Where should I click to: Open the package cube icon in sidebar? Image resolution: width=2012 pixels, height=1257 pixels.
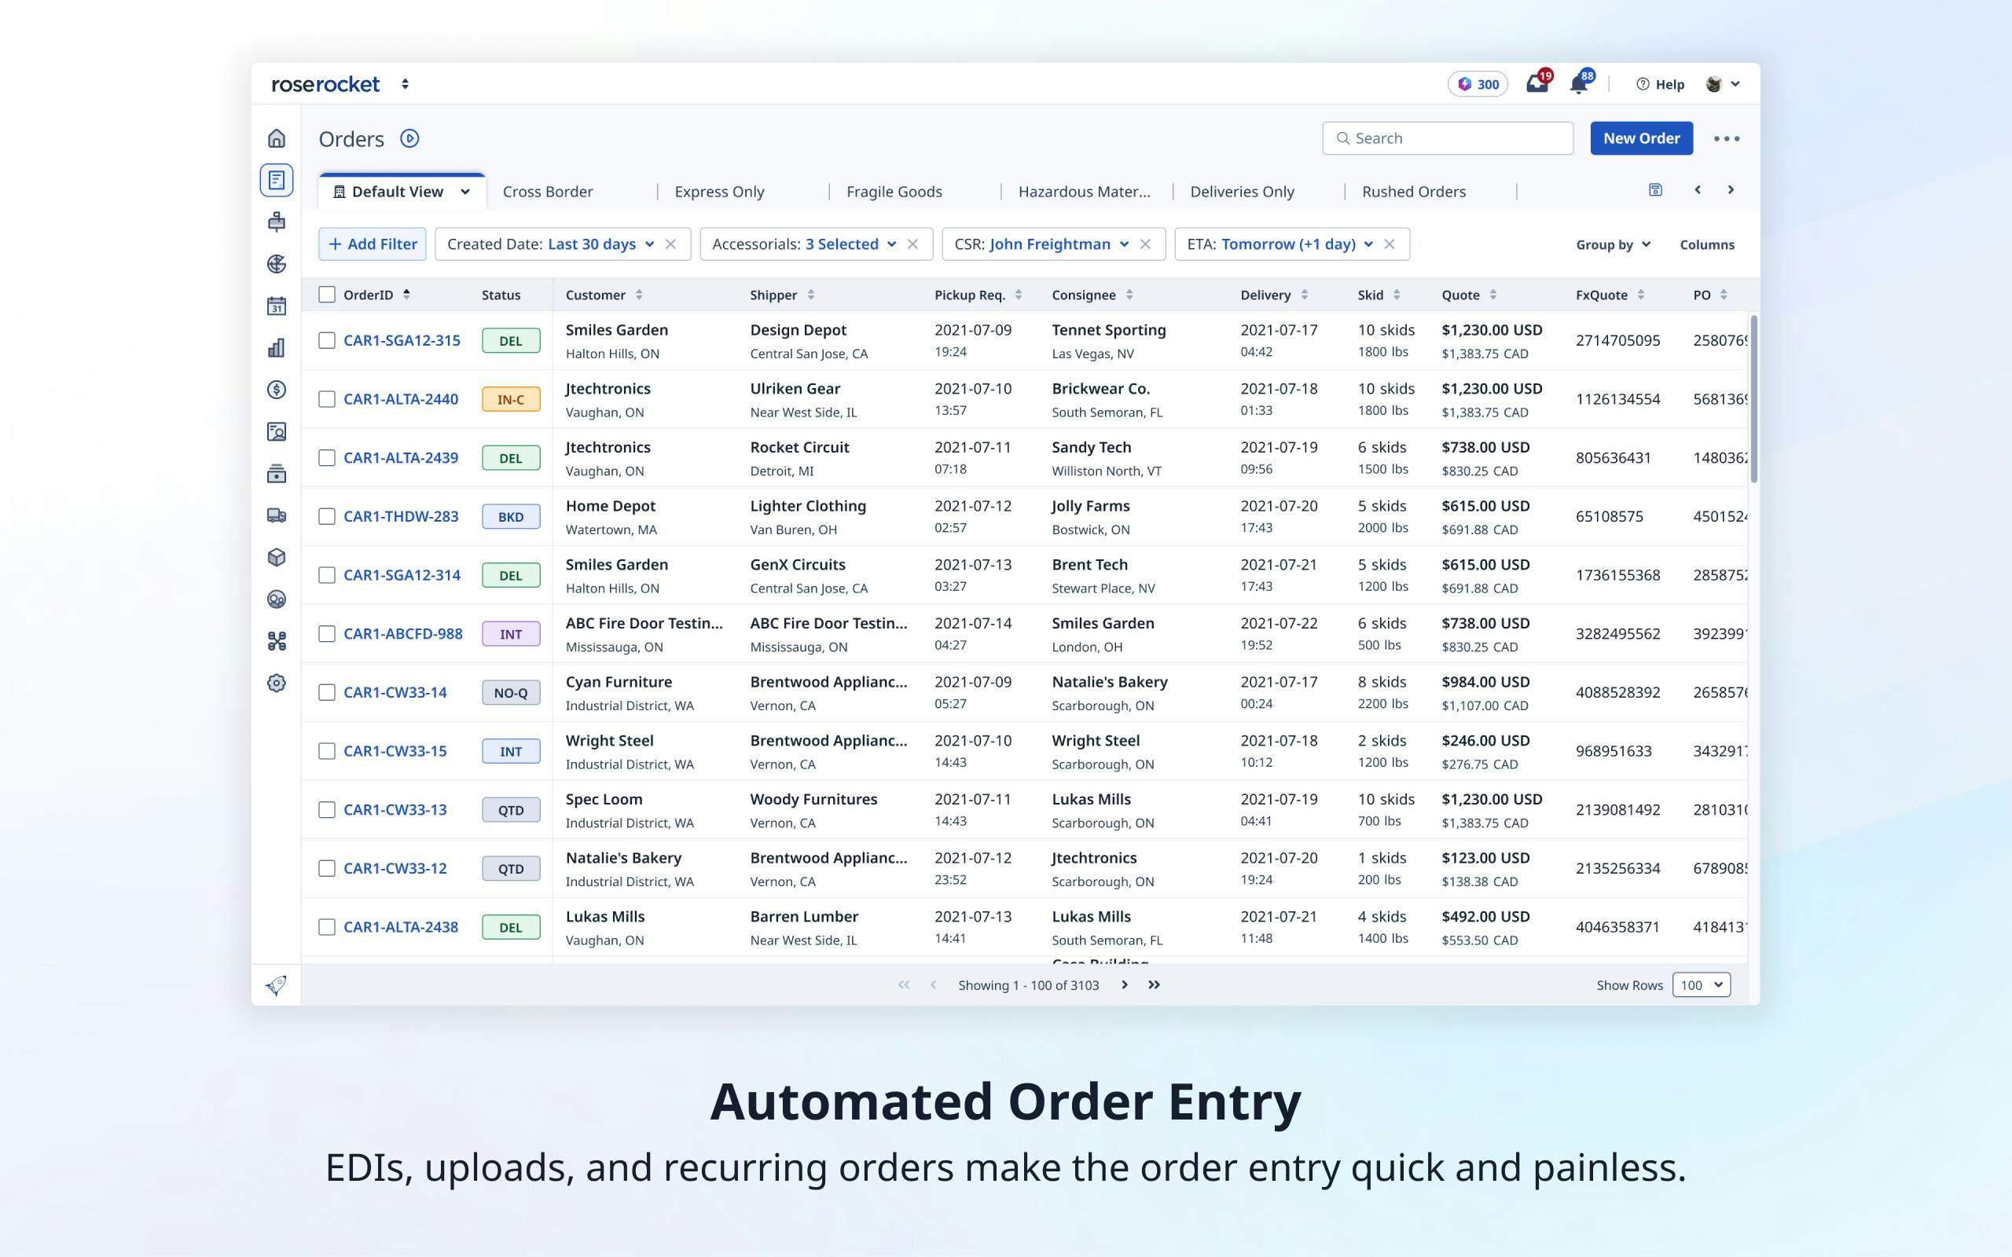tap(276, 557)
